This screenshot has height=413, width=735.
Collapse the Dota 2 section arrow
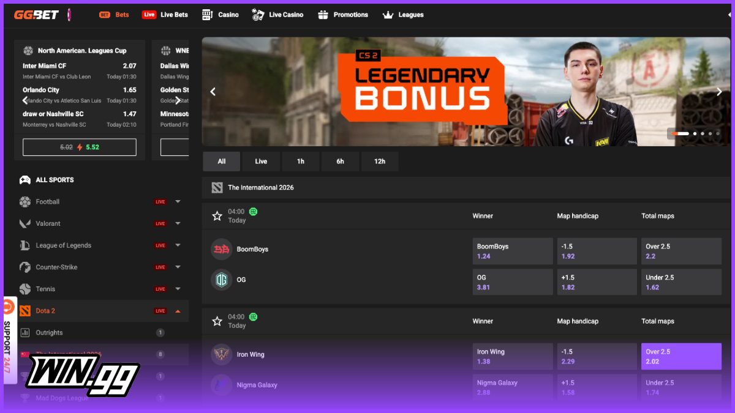pyautogui.click(x=178, y=311)
